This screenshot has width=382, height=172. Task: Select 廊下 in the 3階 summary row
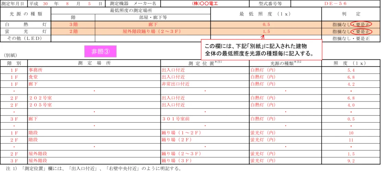153,25
